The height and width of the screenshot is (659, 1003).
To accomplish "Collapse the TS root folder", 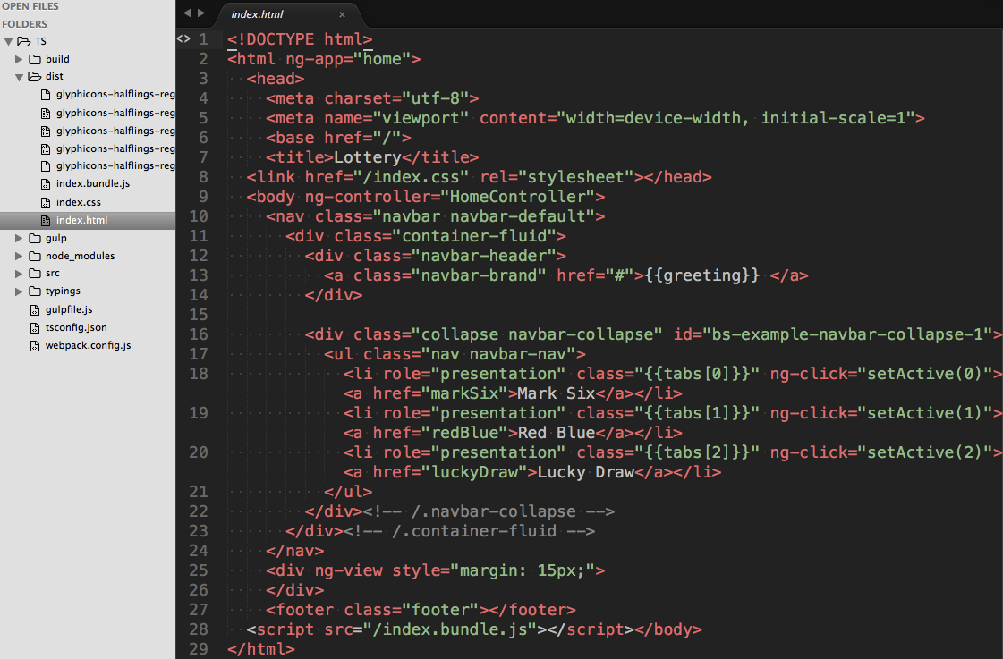I will point(8,41).
